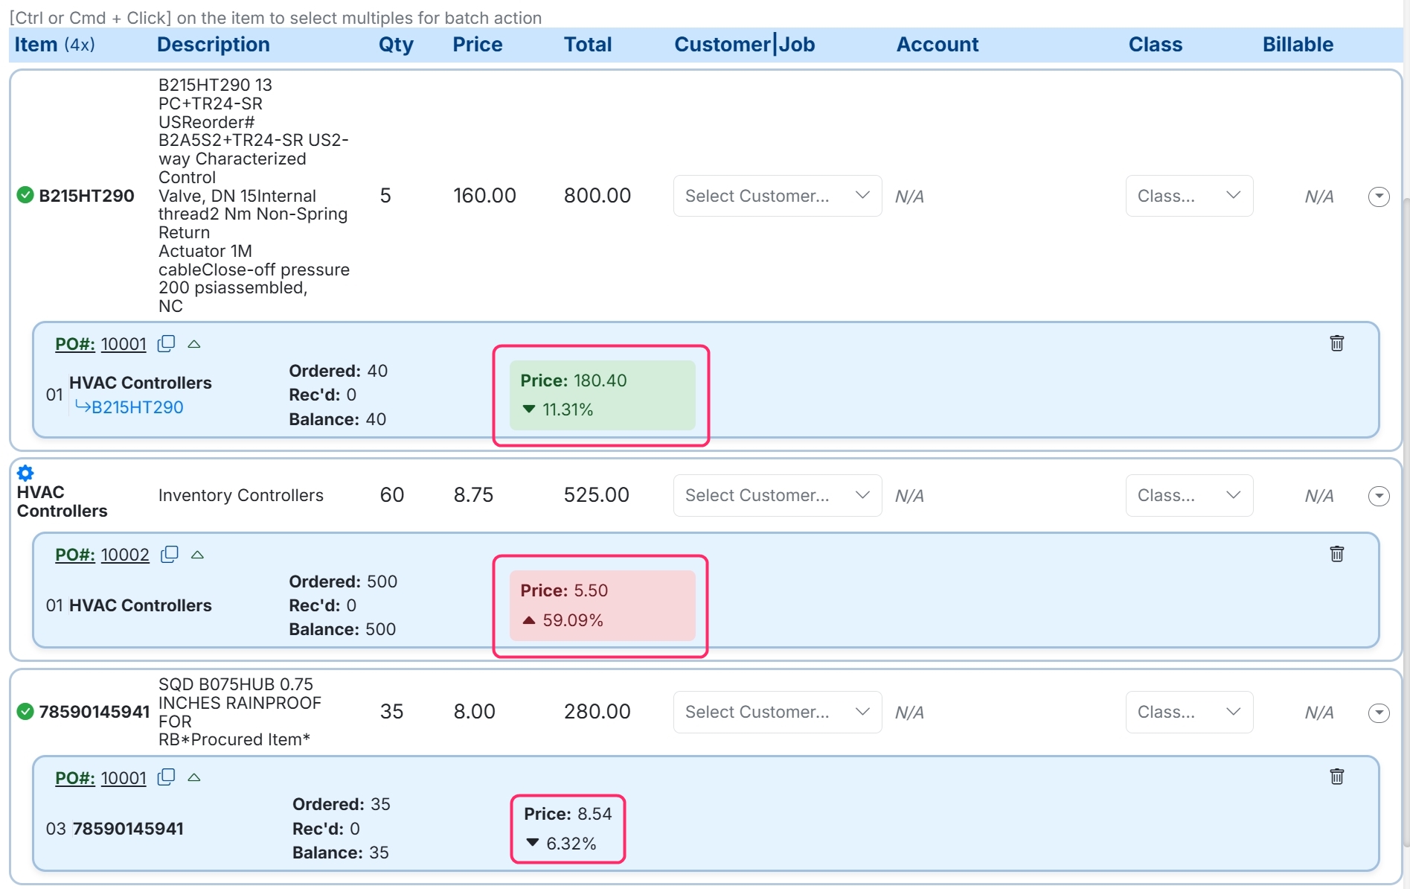This screenshot has width=1410, height=889.
Task: Open the row actions menu for 78590145941
Action: tap(1379, 713)
